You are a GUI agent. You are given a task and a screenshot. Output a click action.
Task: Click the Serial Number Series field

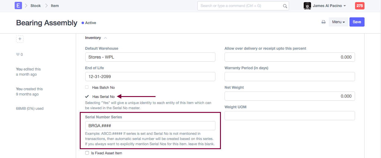pyautogui.click(x=150, y=126)
